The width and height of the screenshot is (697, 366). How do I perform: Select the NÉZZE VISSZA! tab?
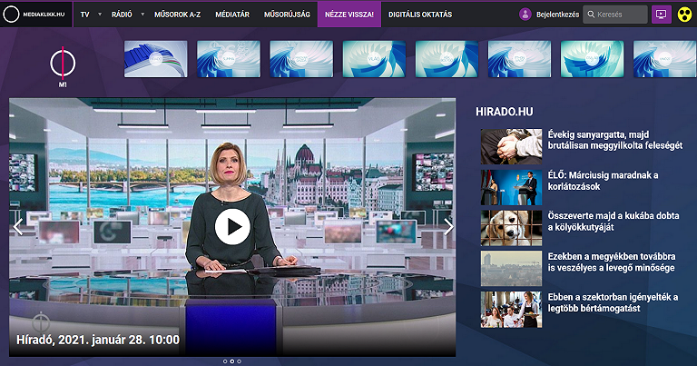click(x=349, y=15)
